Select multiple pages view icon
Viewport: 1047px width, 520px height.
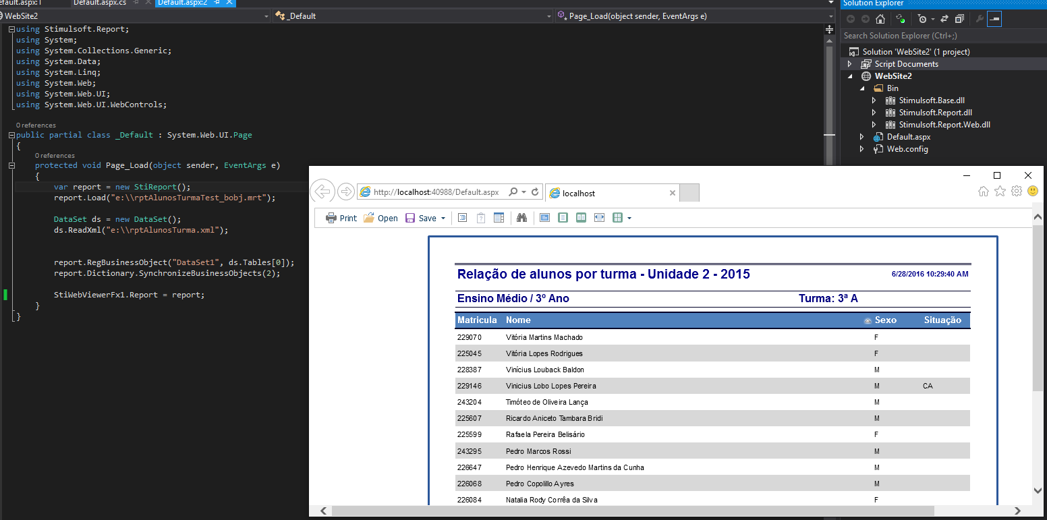(x=617, y=218)
